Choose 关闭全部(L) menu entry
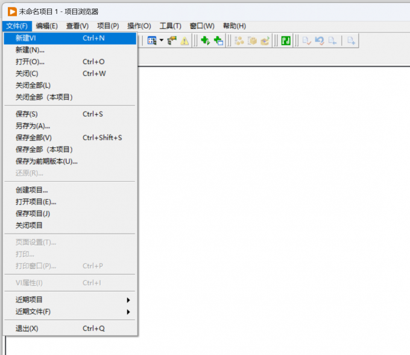410x355 pixels. (70, 85)
